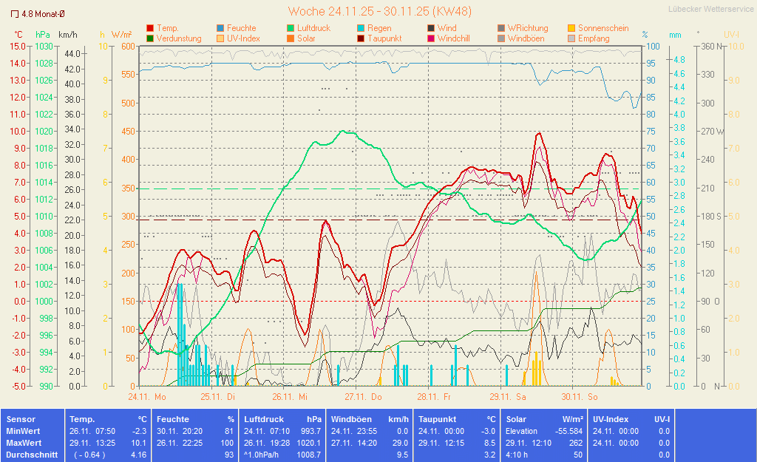Click the yellow Sonnenschein legend square
The width and height of the screenshot is (757, 462).
coord(571,28)
